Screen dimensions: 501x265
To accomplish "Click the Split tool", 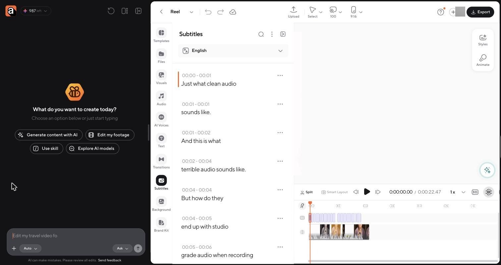I will click(306, 192).
